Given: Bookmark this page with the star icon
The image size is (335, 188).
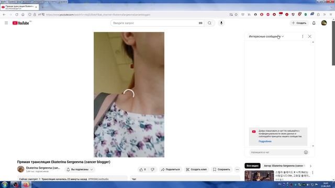Looking at the screenshot, I should point(236,15).
